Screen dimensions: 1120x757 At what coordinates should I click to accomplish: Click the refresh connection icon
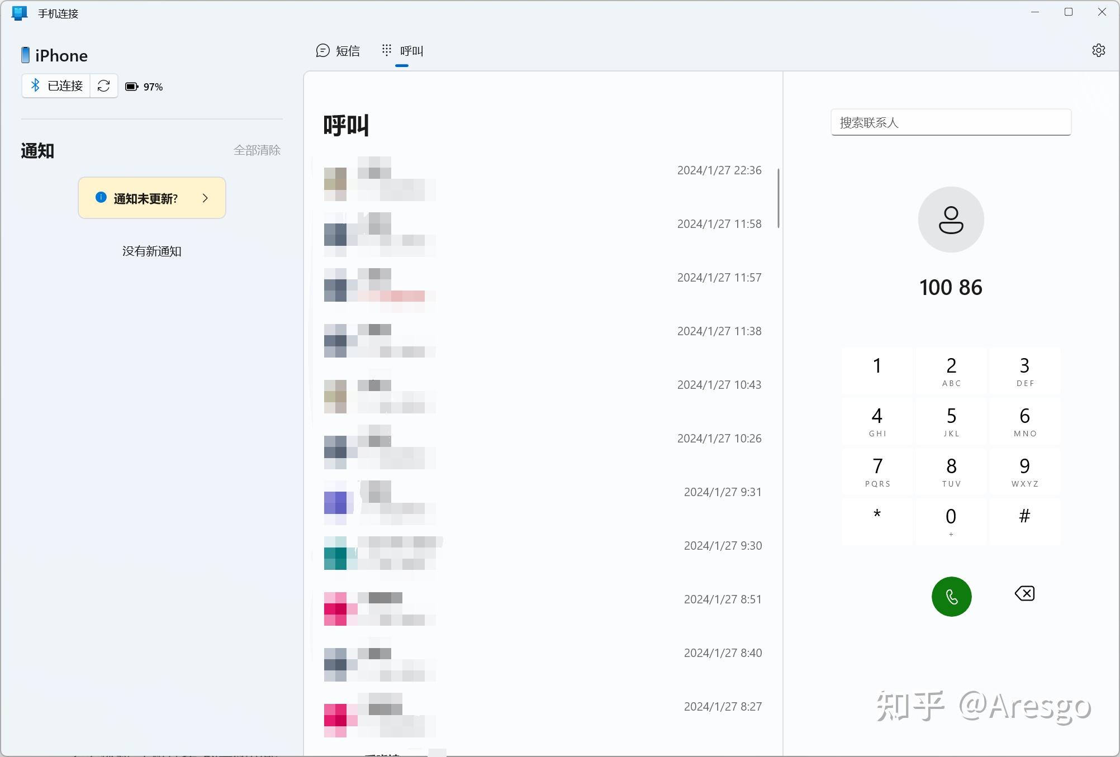click(x=103, y=86)
